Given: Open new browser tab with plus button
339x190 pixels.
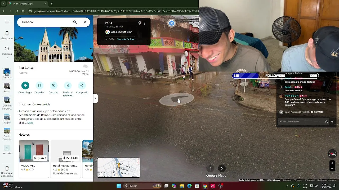Looking at the screenshot, I should pos(51,4).
